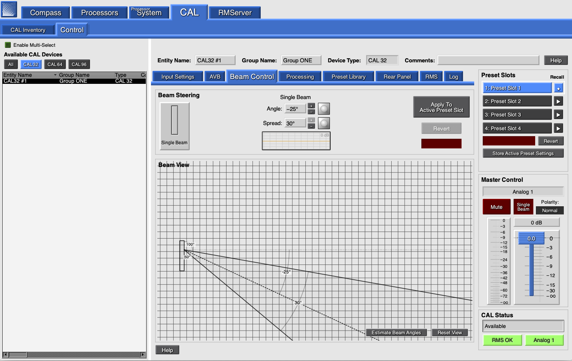Viewport: 572px width, 361px height.
Task: Click the recall icon for Preset Slot 1
Action: [558, 88]
